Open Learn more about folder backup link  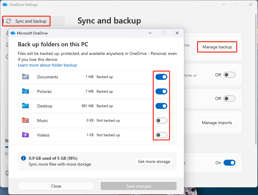click(x=47, y=65)
